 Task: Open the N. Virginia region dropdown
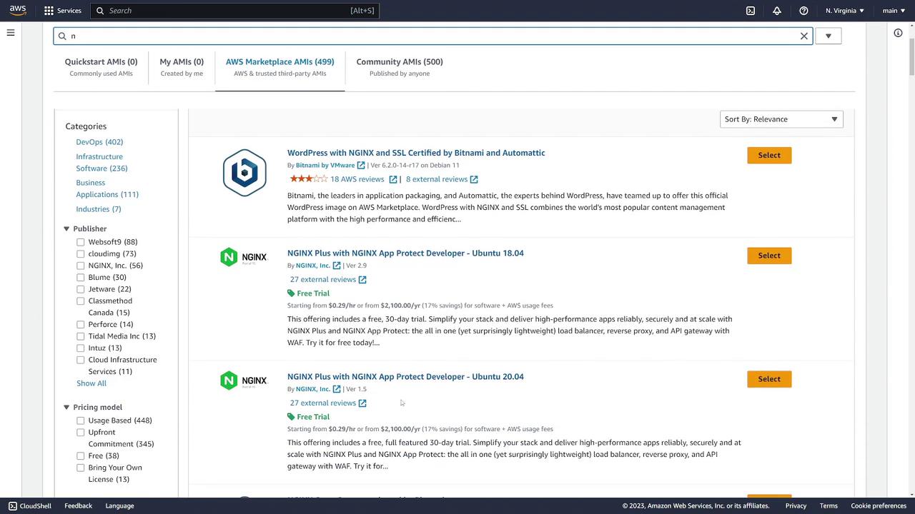[845, 11]
